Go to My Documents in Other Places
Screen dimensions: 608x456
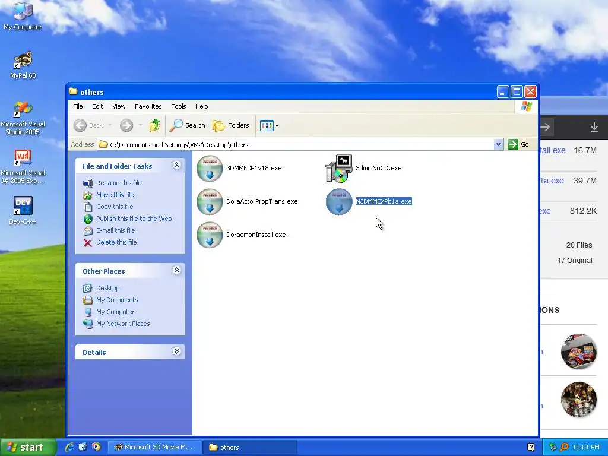117,300
